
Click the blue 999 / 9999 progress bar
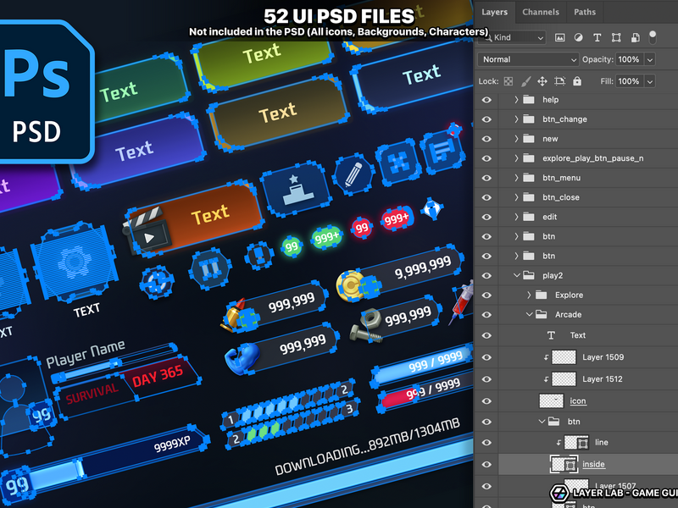(421, 364)
